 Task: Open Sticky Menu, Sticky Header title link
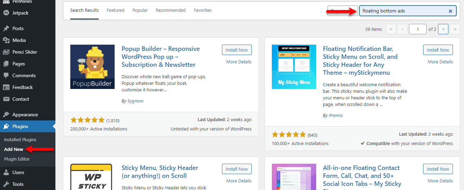pyautogui.click(x=160, y=172)
